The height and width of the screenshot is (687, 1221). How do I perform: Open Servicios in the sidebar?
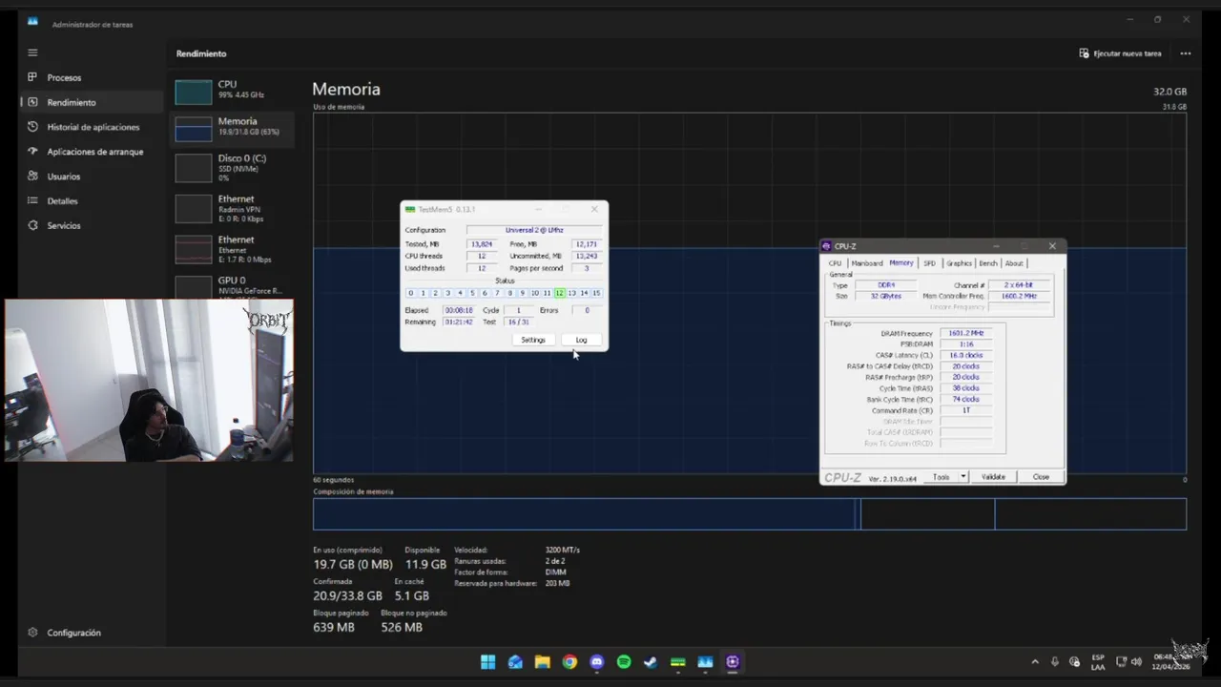(91, 226)
